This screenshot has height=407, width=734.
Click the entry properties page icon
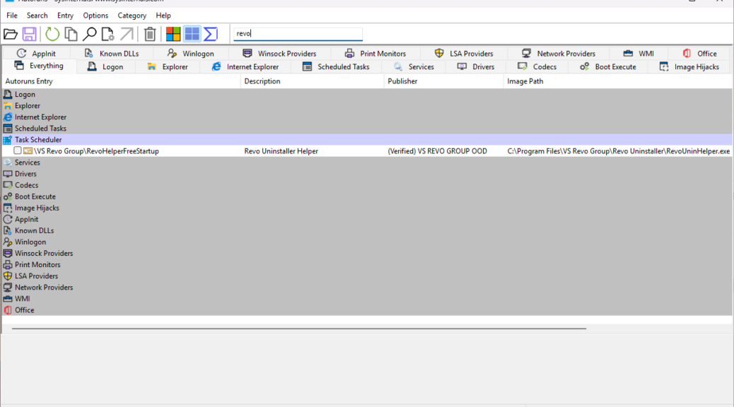point(107,34)
